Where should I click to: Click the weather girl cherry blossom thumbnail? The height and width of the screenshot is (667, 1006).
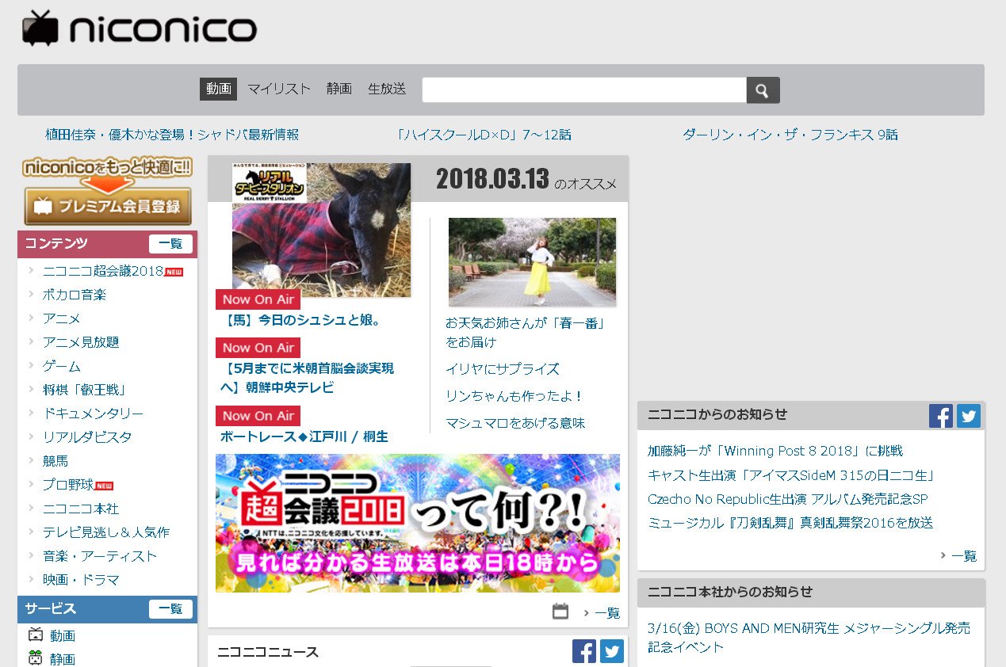point(532,262)
